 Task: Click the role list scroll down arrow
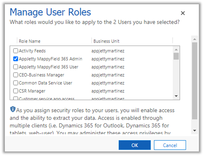(x=176, y=96)
